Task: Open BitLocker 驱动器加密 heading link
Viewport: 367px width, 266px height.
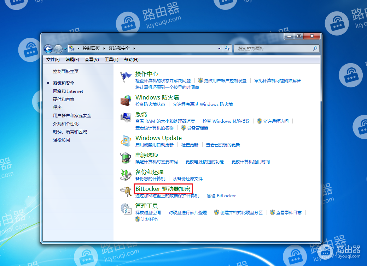Action: (x=163, y=189)
